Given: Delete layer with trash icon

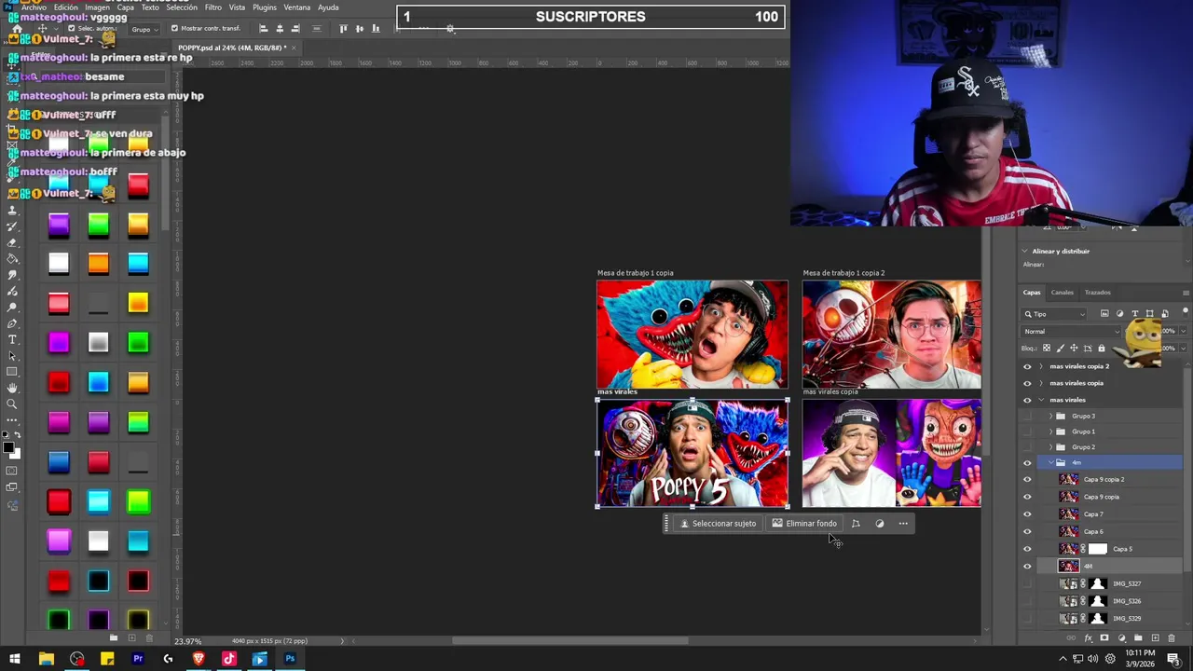Looking at the screenshot, I should [1172, 638].
